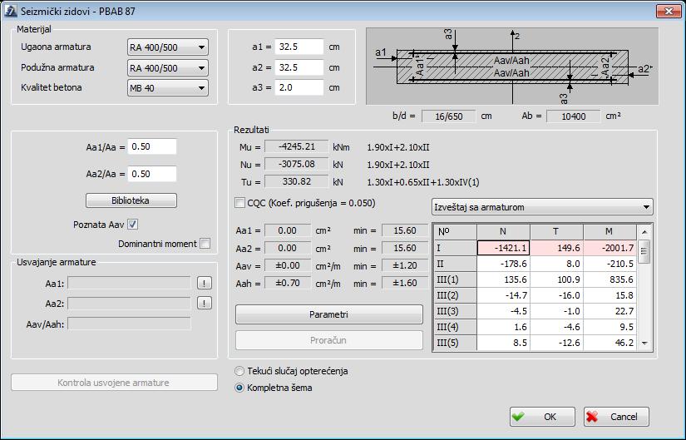Viewport: 686px width, 440px height.
Task: Click the Aa1/Aa ratio field
Action: (x=152, y=146)
